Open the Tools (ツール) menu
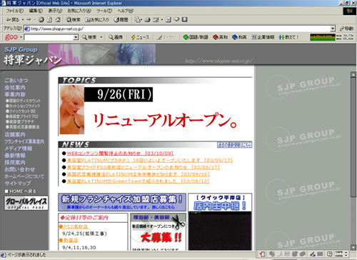This screenshot has height=260, width=357. [x=104, y=11]
